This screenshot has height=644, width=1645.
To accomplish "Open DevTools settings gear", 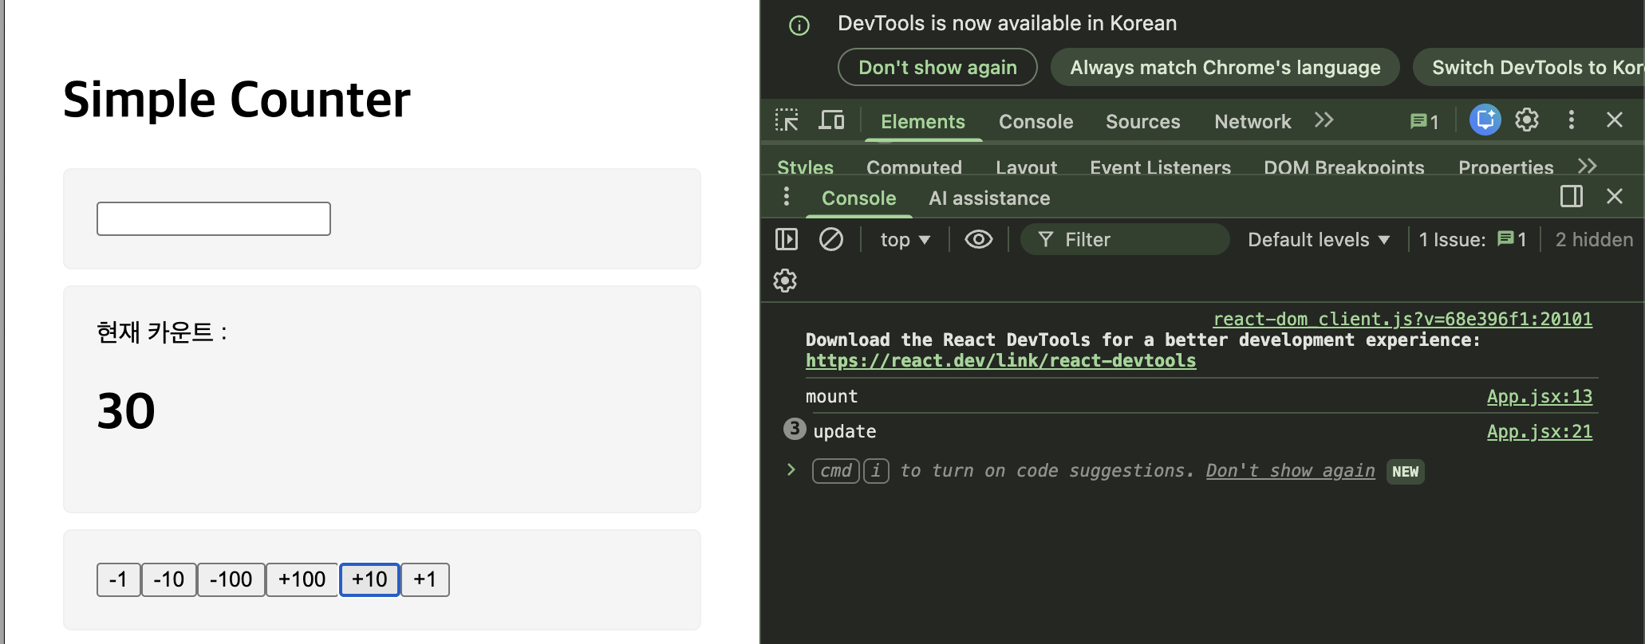I will (1527, 120).
